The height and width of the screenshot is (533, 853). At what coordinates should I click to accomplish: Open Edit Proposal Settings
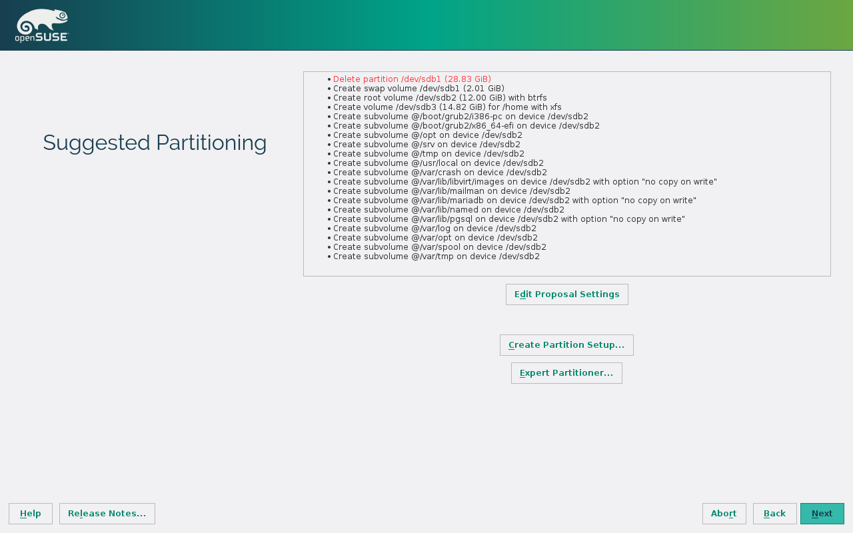[x=566, y=294]
